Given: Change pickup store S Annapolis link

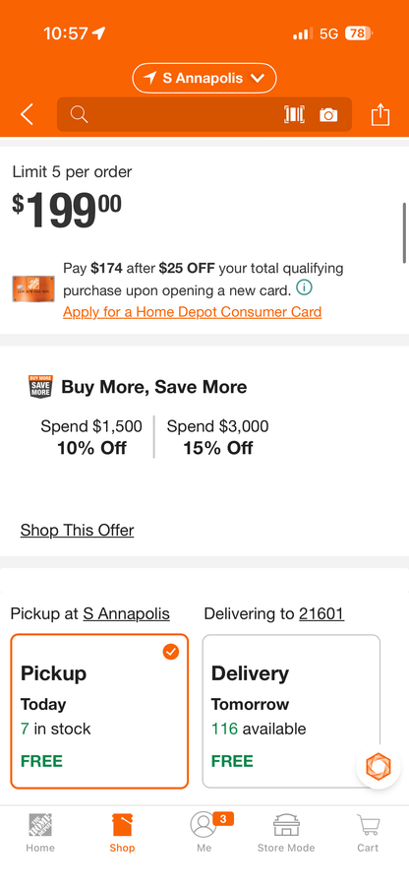Looking at the screenshot, I should [126, 613].
